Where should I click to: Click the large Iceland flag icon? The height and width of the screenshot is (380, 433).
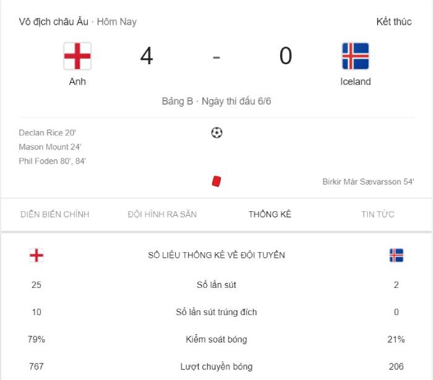click(355, 56)
